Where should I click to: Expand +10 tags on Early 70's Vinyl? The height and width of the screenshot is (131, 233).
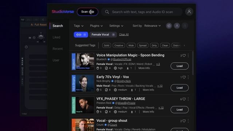(x=160, y=86)
